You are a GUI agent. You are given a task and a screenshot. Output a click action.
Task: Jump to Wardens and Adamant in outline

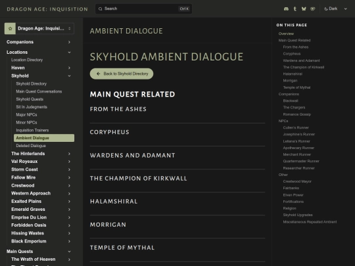point(301,60)
